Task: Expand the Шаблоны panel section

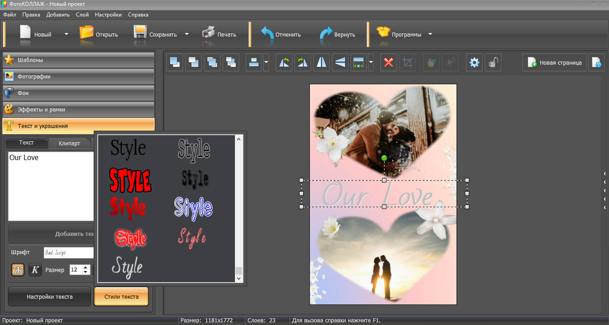Action: tap(78, 60)
